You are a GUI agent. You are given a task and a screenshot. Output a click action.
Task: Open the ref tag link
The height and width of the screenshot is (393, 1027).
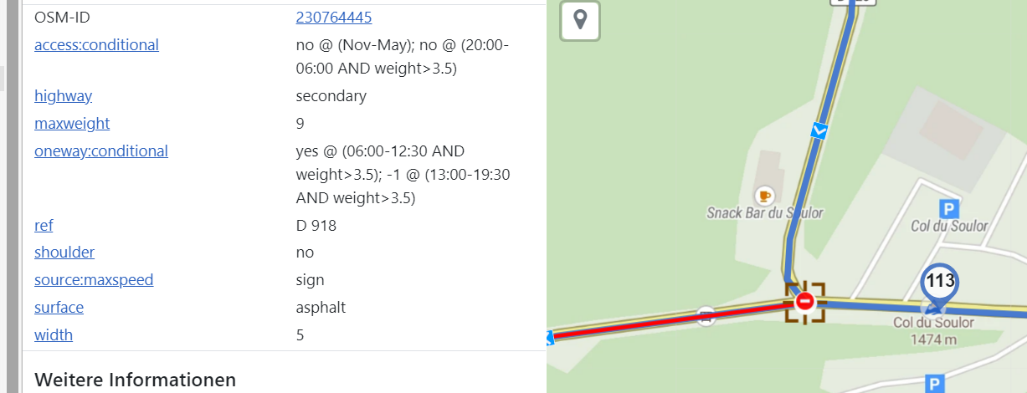pos(44,225)
